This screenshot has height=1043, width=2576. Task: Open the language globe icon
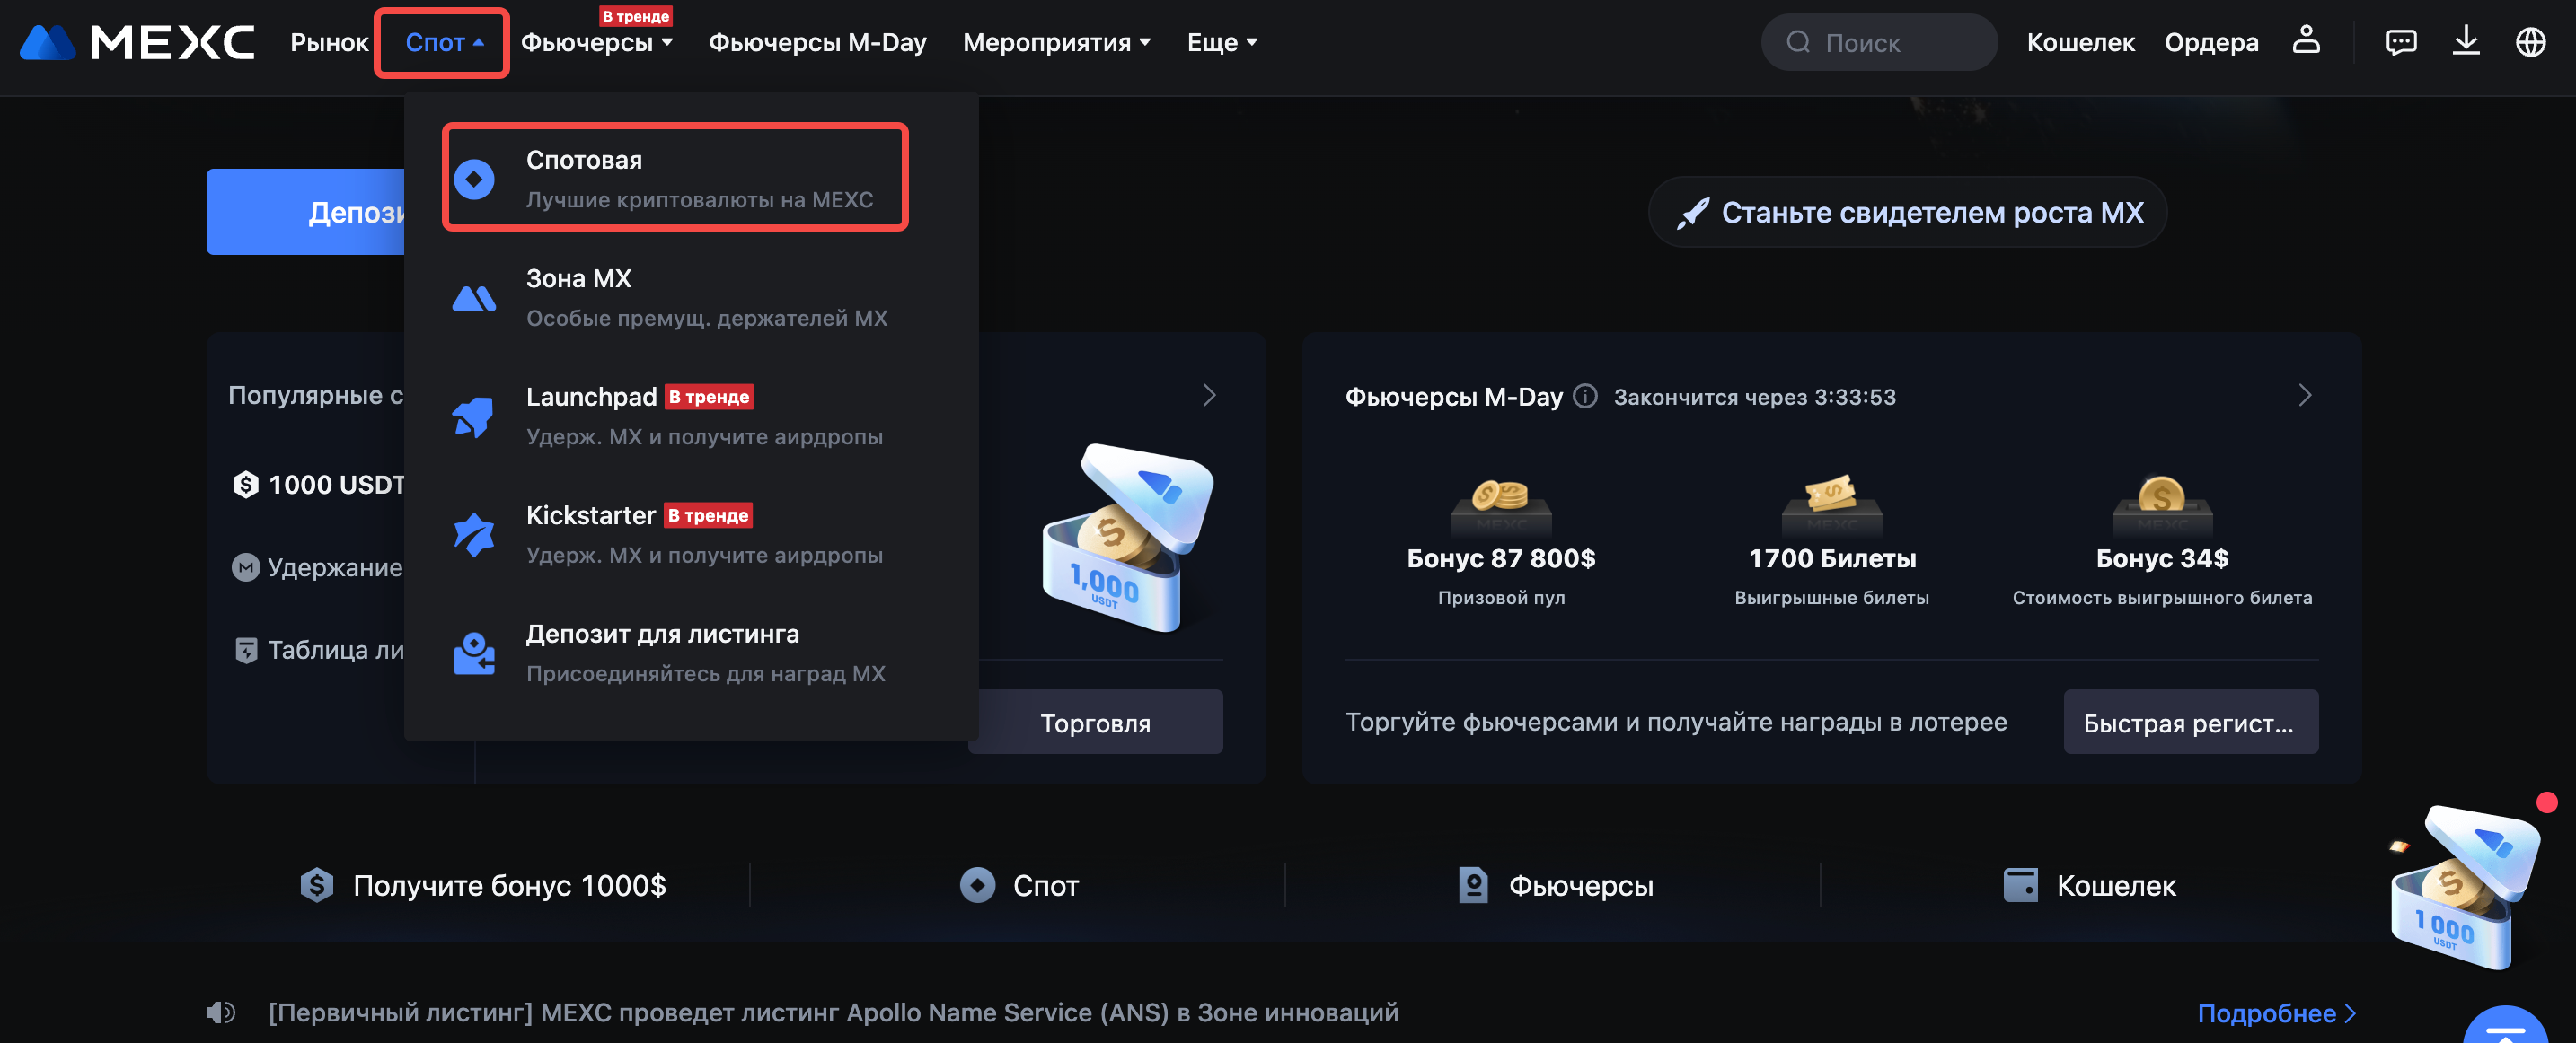coord(2530,42)
